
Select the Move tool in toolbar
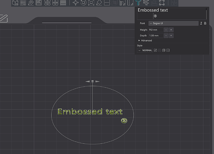coord(76,2)
